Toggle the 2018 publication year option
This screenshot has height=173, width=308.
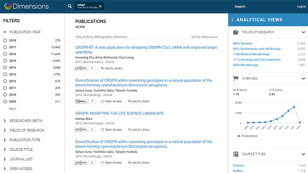click(5, 40)
